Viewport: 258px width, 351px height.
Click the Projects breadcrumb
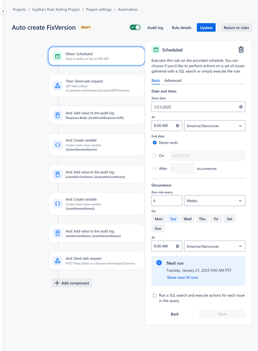(x=19, y=9)
